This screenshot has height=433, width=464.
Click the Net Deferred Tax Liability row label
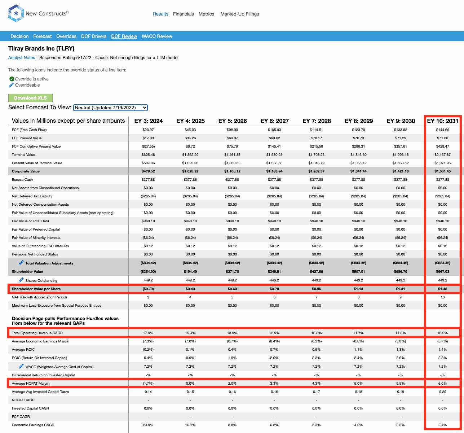click(x=32, y=196)
